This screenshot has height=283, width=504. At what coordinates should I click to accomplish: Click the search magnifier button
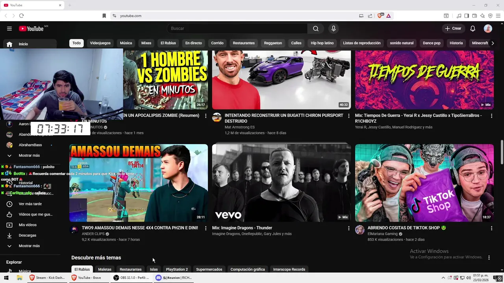(316, 28)
